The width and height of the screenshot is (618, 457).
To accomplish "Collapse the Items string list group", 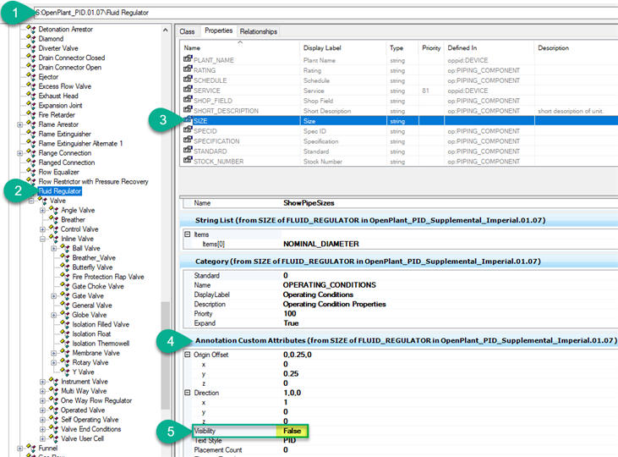I will pyautogui.click(x=188, y=234).
